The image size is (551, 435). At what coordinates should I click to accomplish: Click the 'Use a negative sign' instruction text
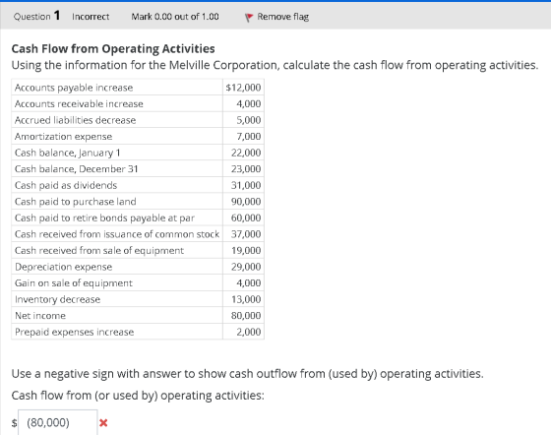tap(247, 374)
